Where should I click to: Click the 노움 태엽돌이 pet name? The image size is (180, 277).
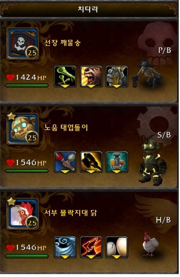(x=66, y=128)
